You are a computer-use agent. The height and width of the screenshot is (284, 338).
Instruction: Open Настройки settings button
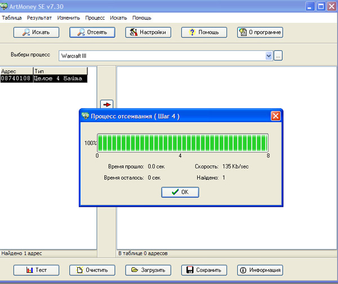click(x=148, y=32)
